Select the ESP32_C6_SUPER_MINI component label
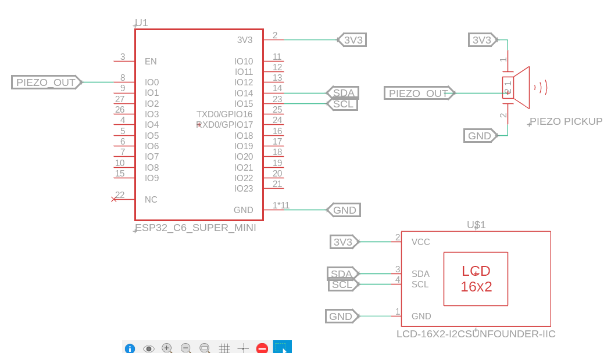The height and width of the screenshot is (353, 611). coord(196,228)
